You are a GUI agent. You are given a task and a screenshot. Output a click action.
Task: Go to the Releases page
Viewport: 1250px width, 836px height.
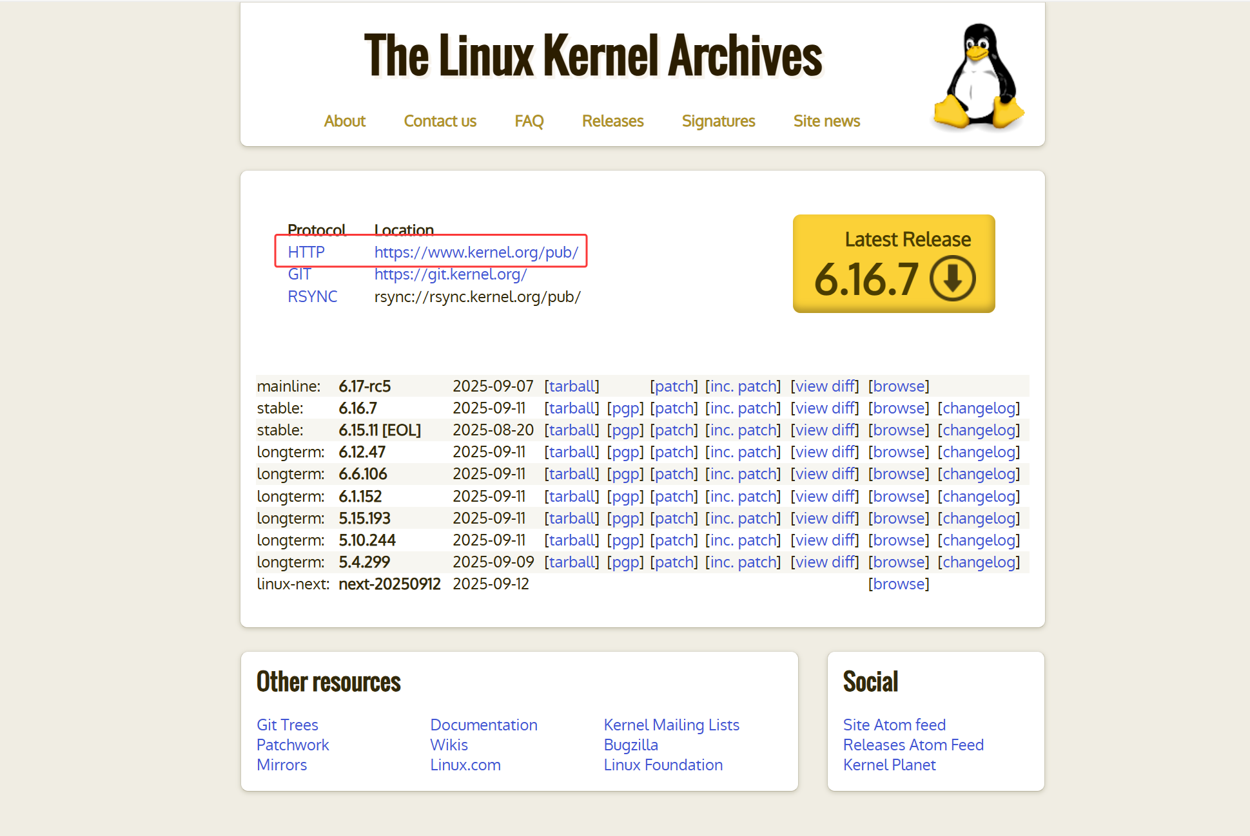(612, 121)
